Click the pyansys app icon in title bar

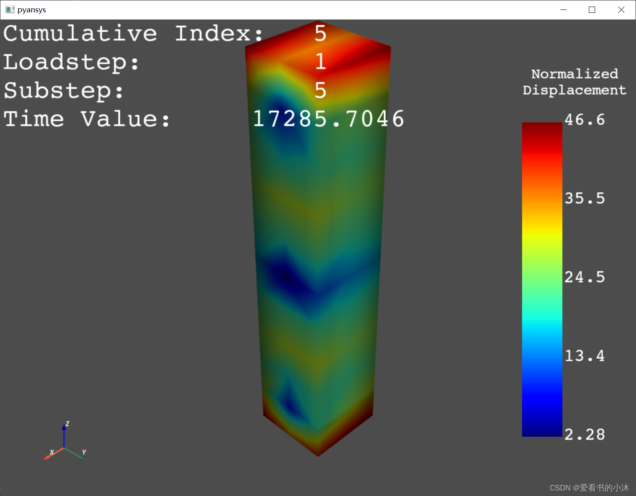coord(10,10)
